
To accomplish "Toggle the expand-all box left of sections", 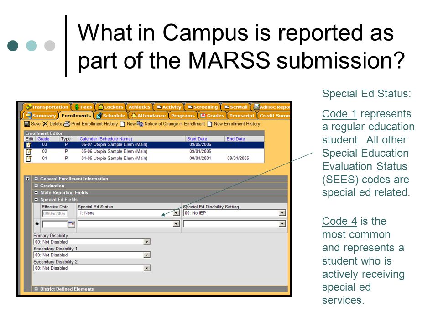I will point(28,179).
